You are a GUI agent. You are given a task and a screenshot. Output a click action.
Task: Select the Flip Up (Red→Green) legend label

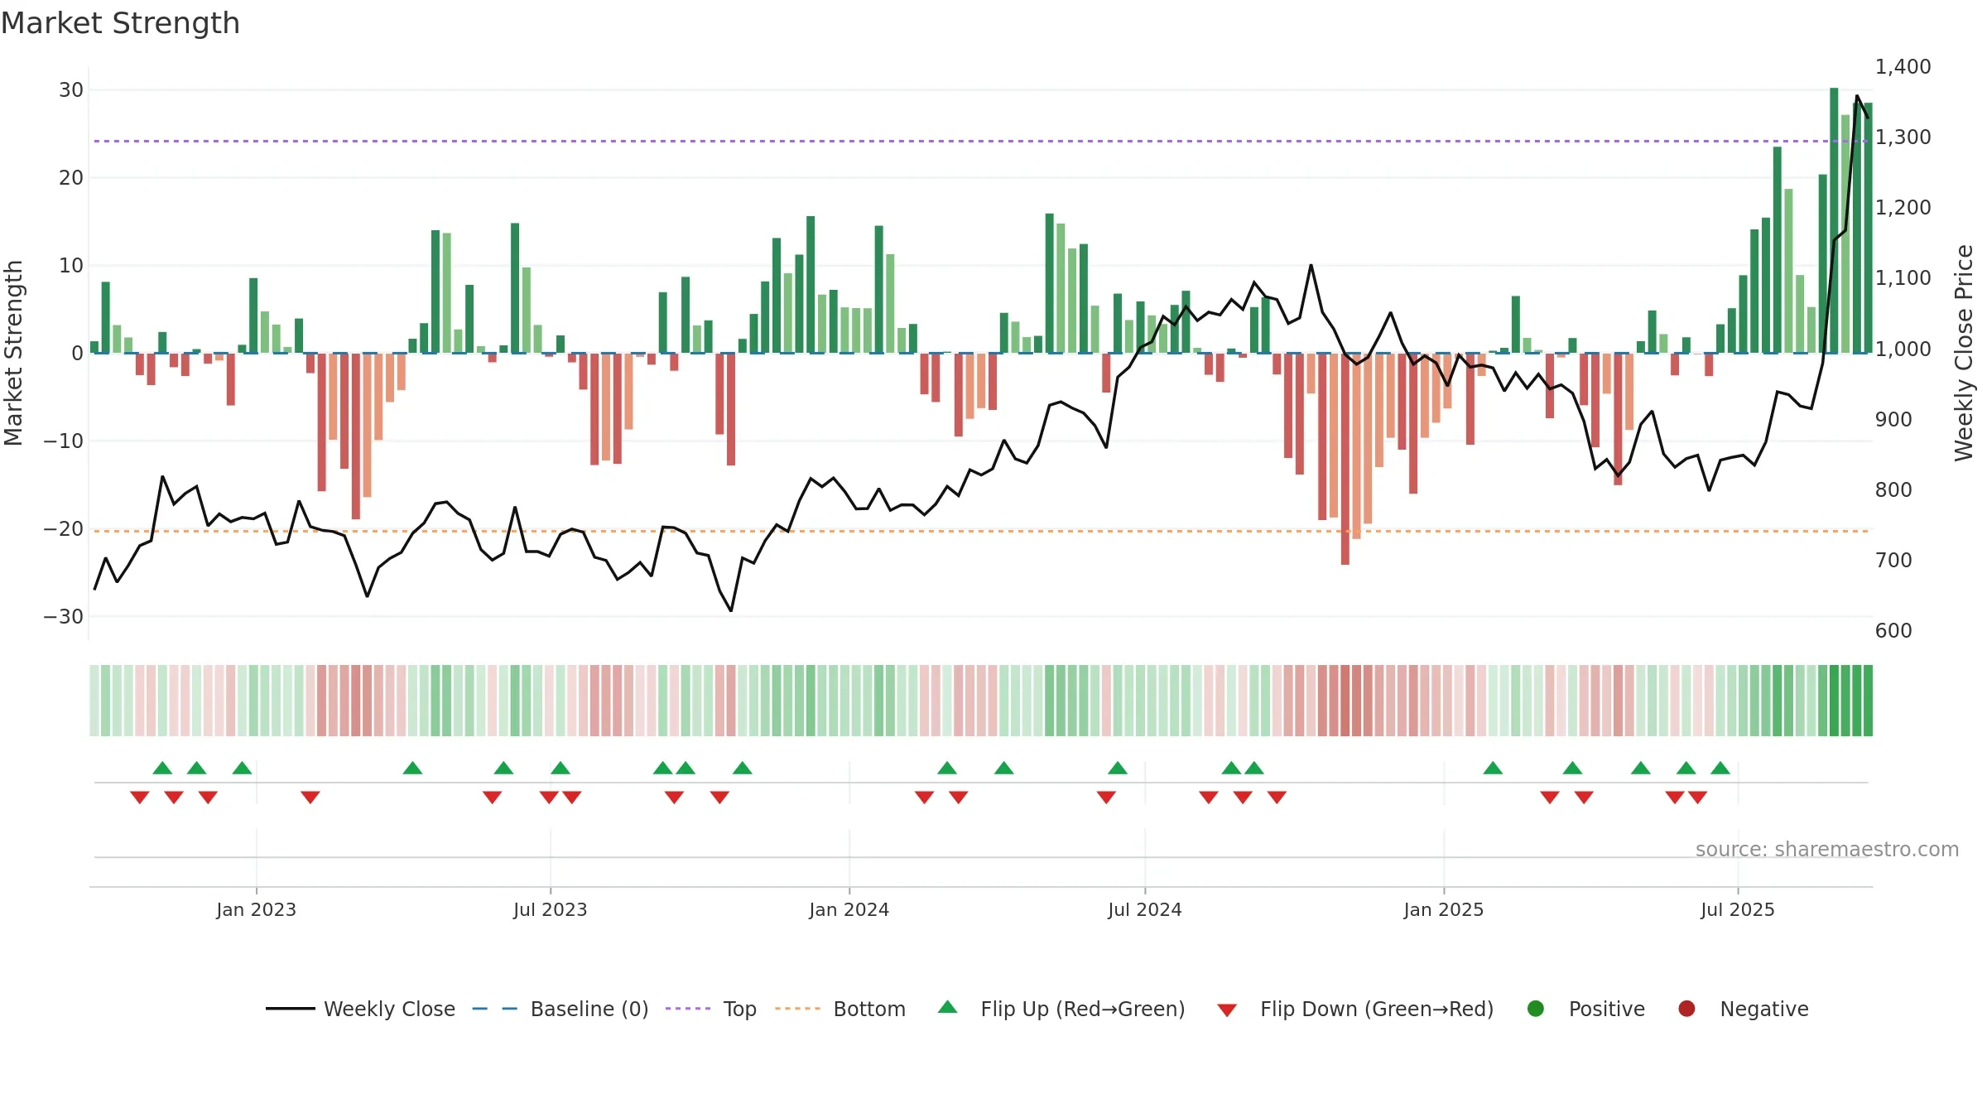click(x=1083, y=1009)
